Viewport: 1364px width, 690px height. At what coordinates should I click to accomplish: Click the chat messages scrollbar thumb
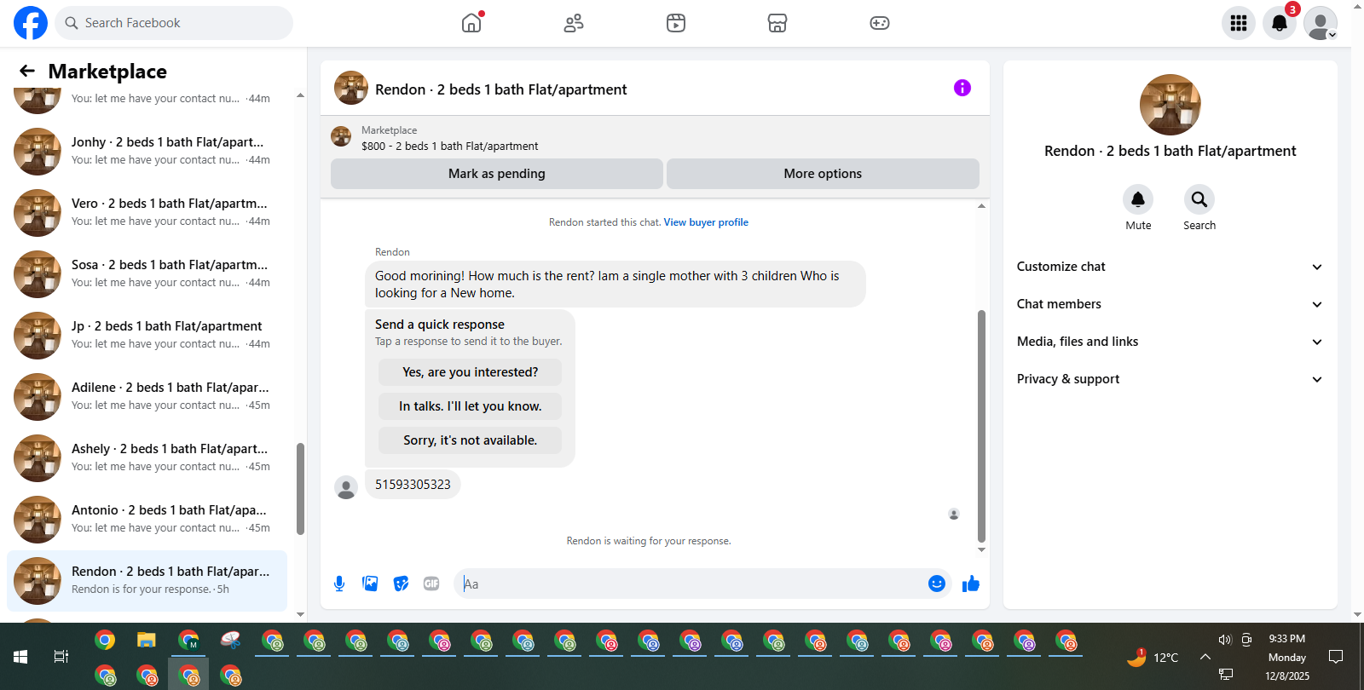pyautogui.click(x=981, y=426)
